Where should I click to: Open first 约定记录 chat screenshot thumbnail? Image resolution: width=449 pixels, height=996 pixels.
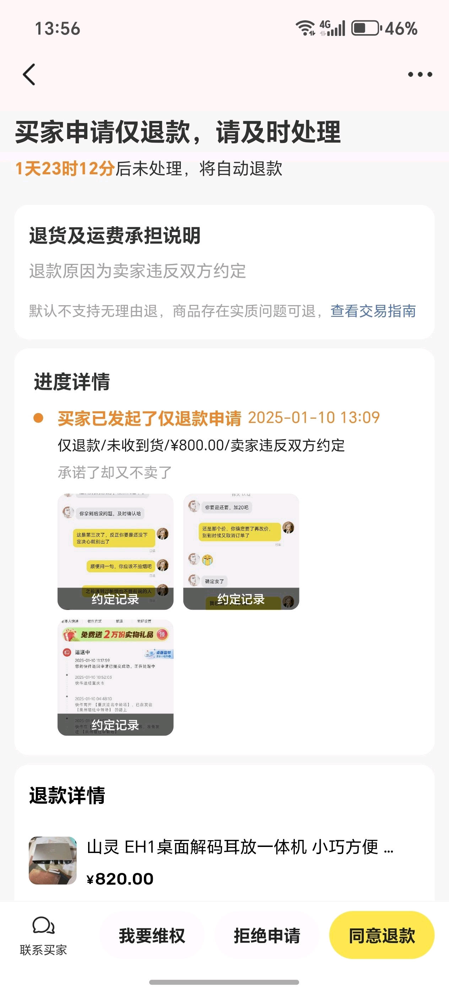[115, 552]
